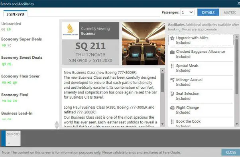Select the Seat Selection ancillary
This screenshot has height=157, width=240.
pos(201,96)
